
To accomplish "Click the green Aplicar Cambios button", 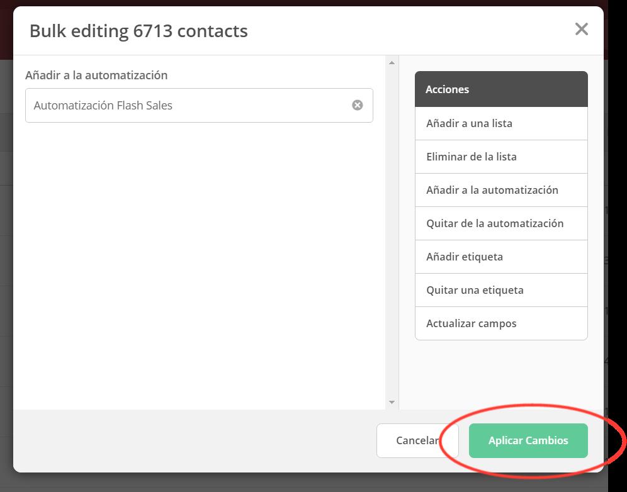I will tap(528, 440).
